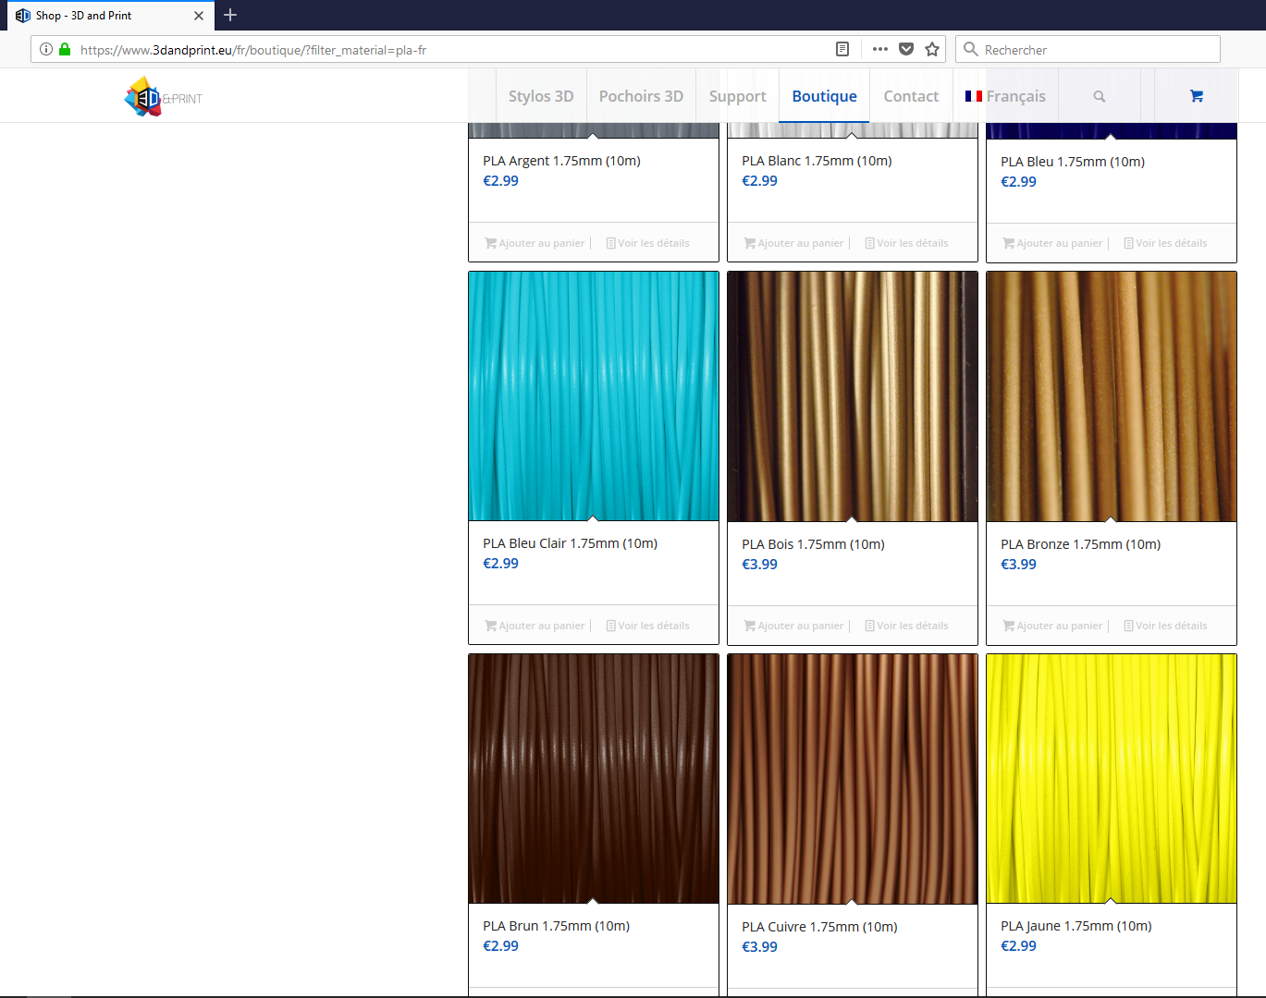Image resolution: width=1266 pixels, height=998 pixels.
Task: Toggle reader view icon in the address bar
Action: pyautogui.click(x=842, y=49)
